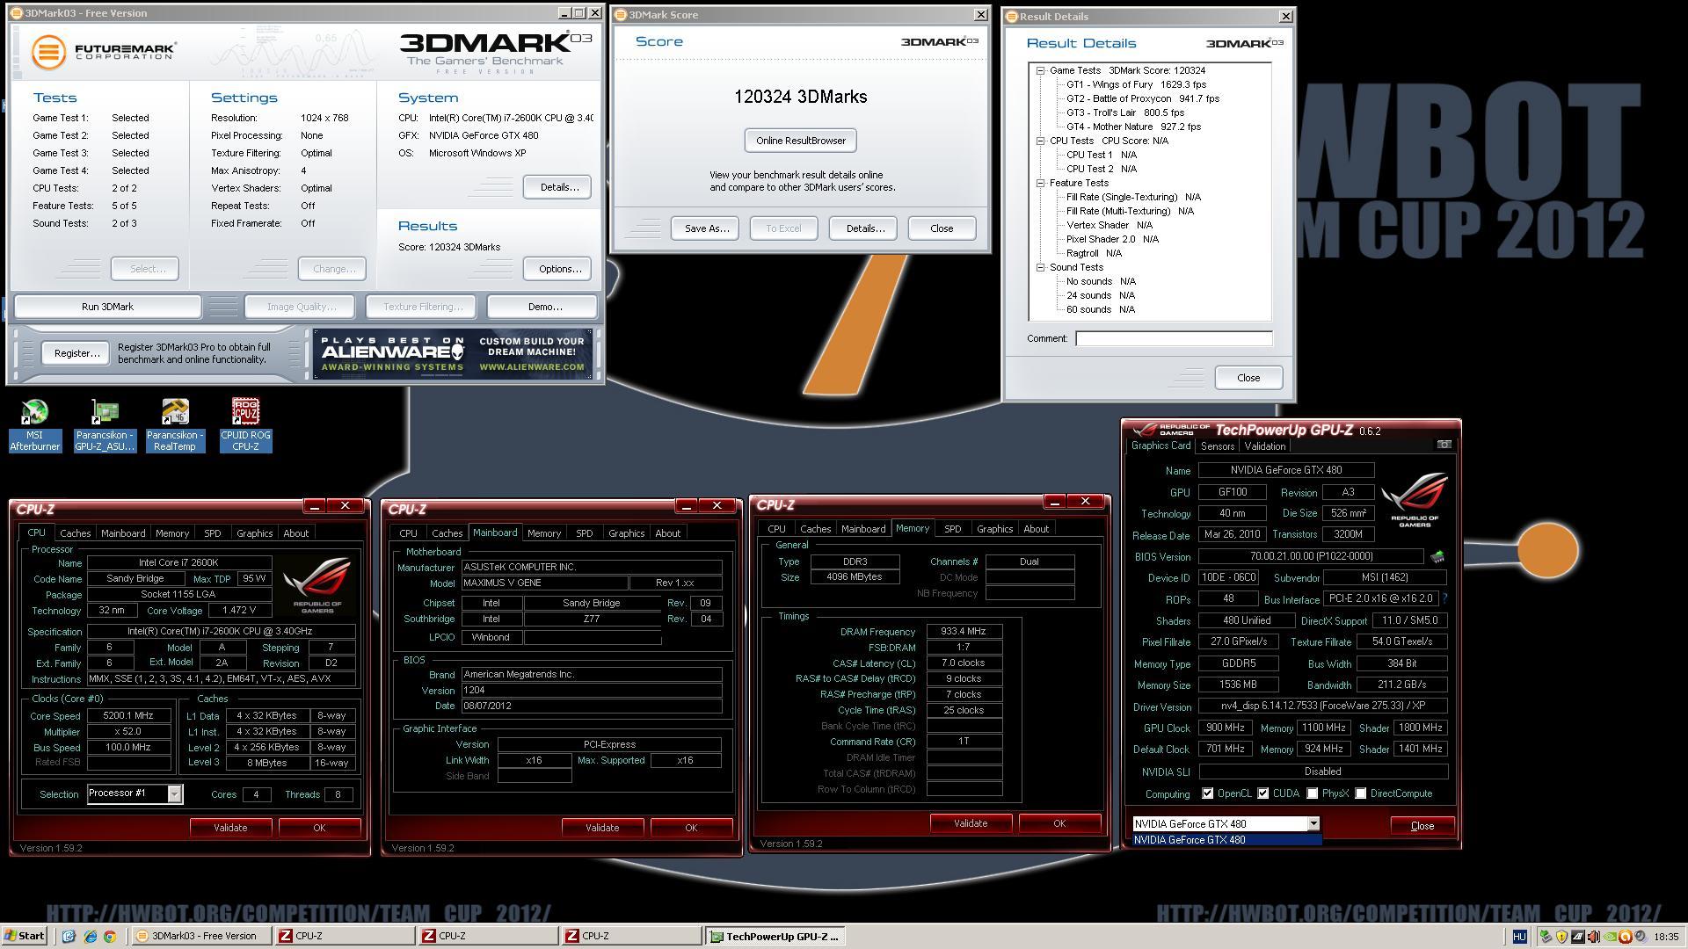Click the Start button
The width and height of the screenshot is (1688, 949).
tap(25, 937)
